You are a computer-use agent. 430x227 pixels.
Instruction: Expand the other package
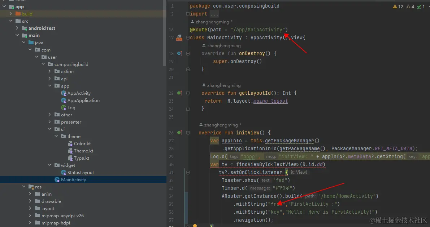(x=49, y=115)
